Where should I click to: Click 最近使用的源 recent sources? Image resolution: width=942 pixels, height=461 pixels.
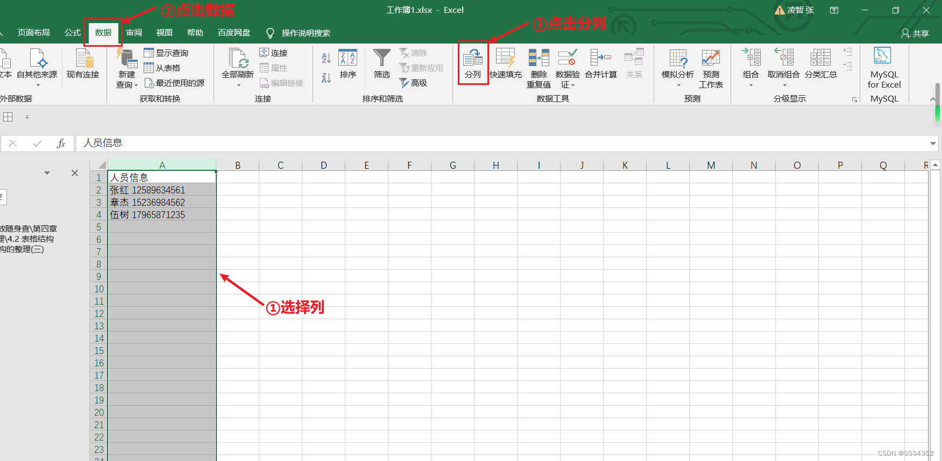(174, 83)
